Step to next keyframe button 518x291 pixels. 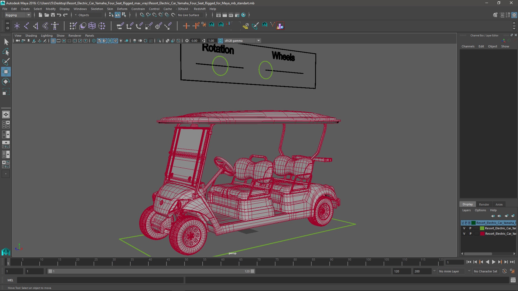(500, 262)
